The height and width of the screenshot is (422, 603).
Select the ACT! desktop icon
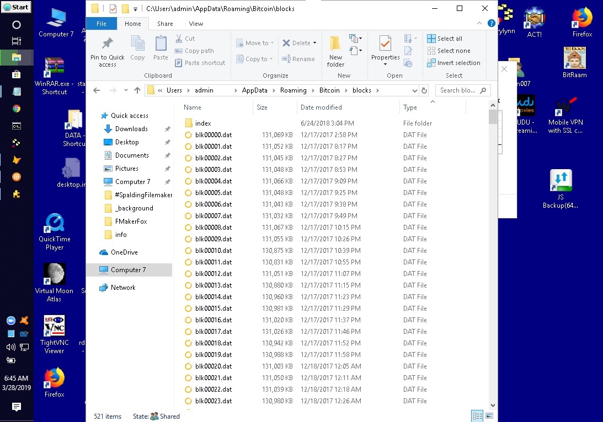pyautogui.click(x=534, y=22)
